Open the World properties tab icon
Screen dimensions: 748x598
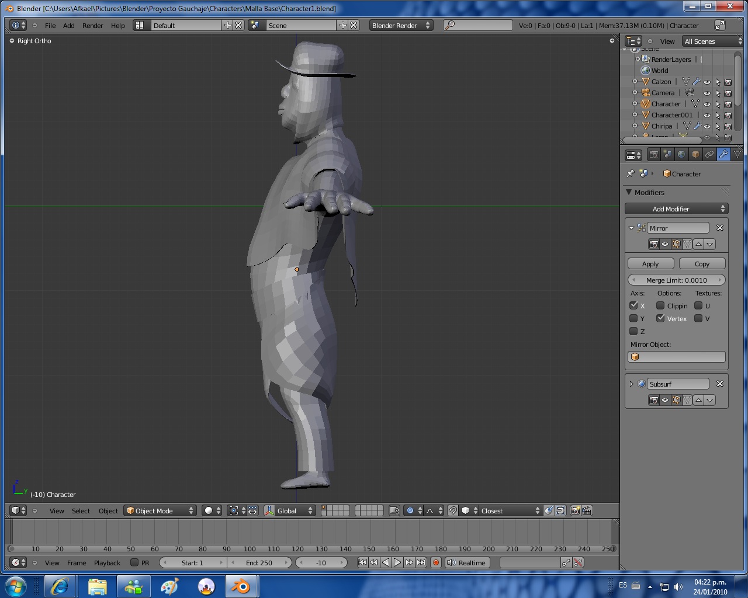click(681, 155)
